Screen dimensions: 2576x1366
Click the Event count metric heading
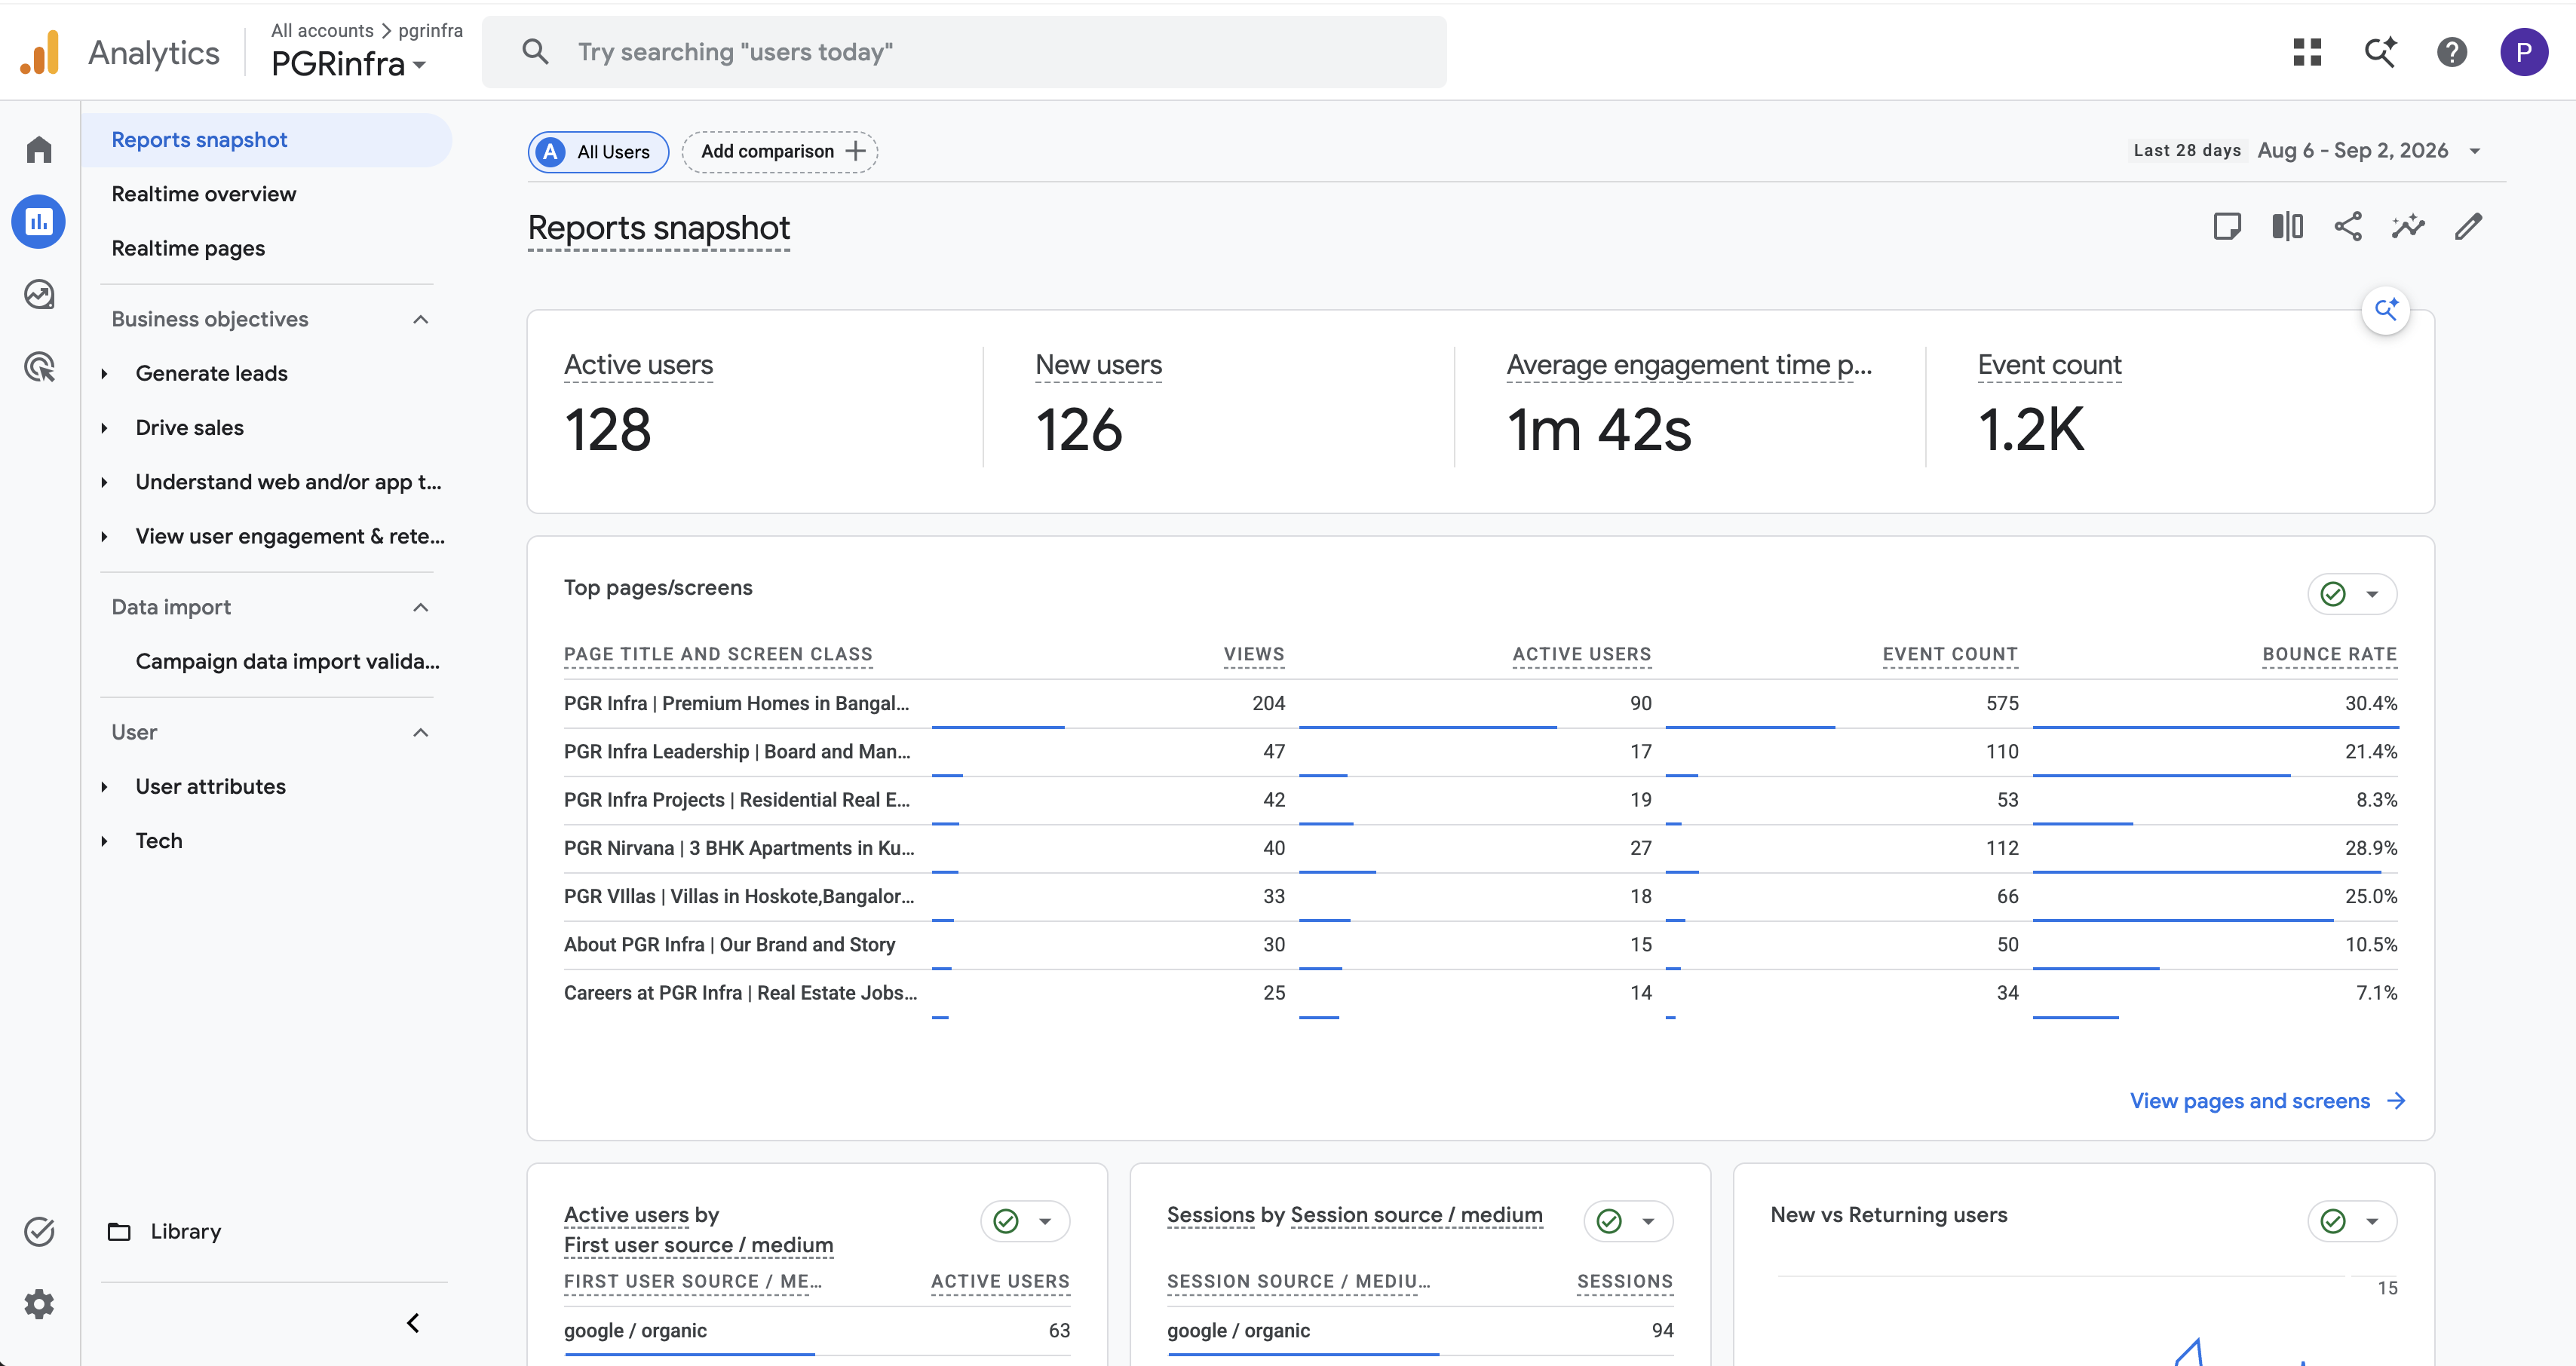point(2049,365)
